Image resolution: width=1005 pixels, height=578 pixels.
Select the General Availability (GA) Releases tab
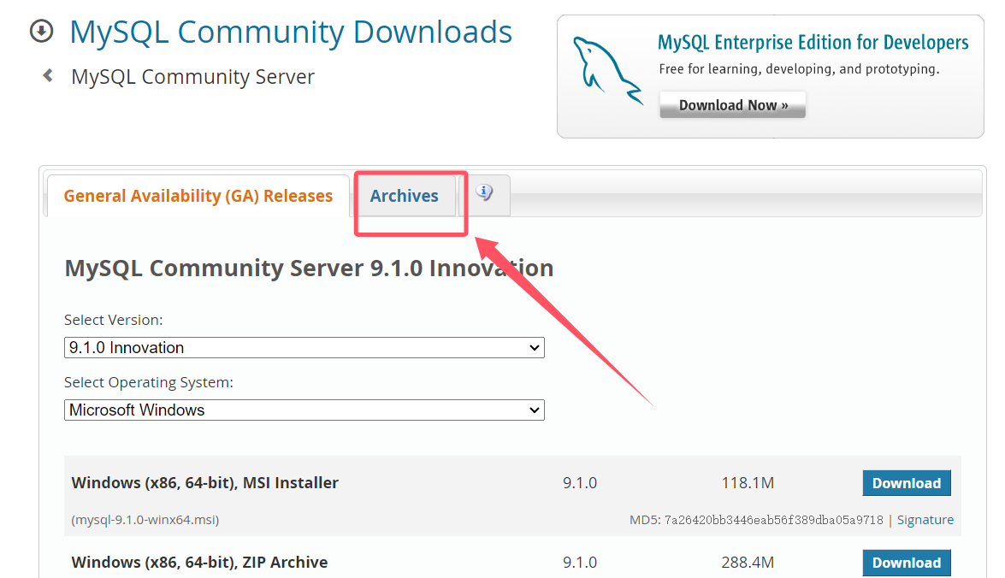[x=198, y=196]
